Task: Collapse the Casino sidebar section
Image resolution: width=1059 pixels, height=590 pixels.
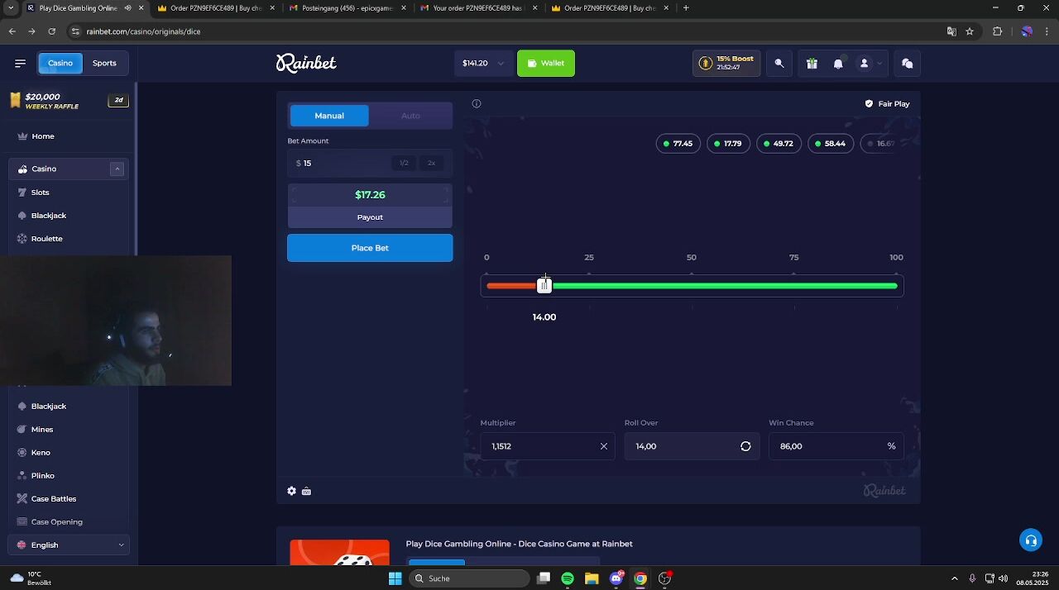Action: tap(117, 169)
